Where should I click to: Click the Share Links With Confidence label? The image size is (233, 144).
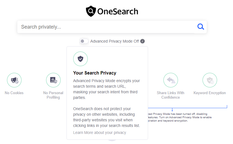[171, 95]
